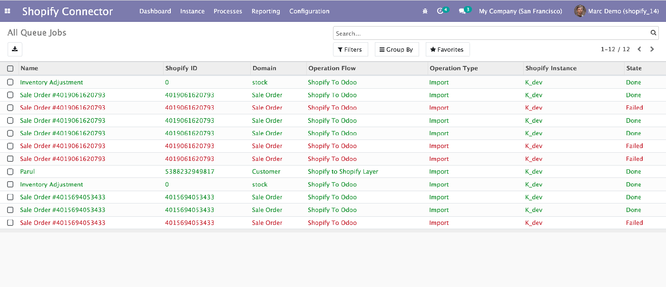
Task: Click Shopify to Shopify Layer cell
Action: point(343,172)
